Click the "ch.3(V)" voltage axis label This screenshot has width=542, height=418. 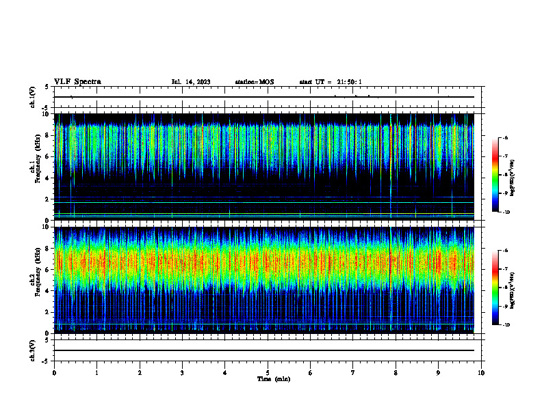click(33, 350)
